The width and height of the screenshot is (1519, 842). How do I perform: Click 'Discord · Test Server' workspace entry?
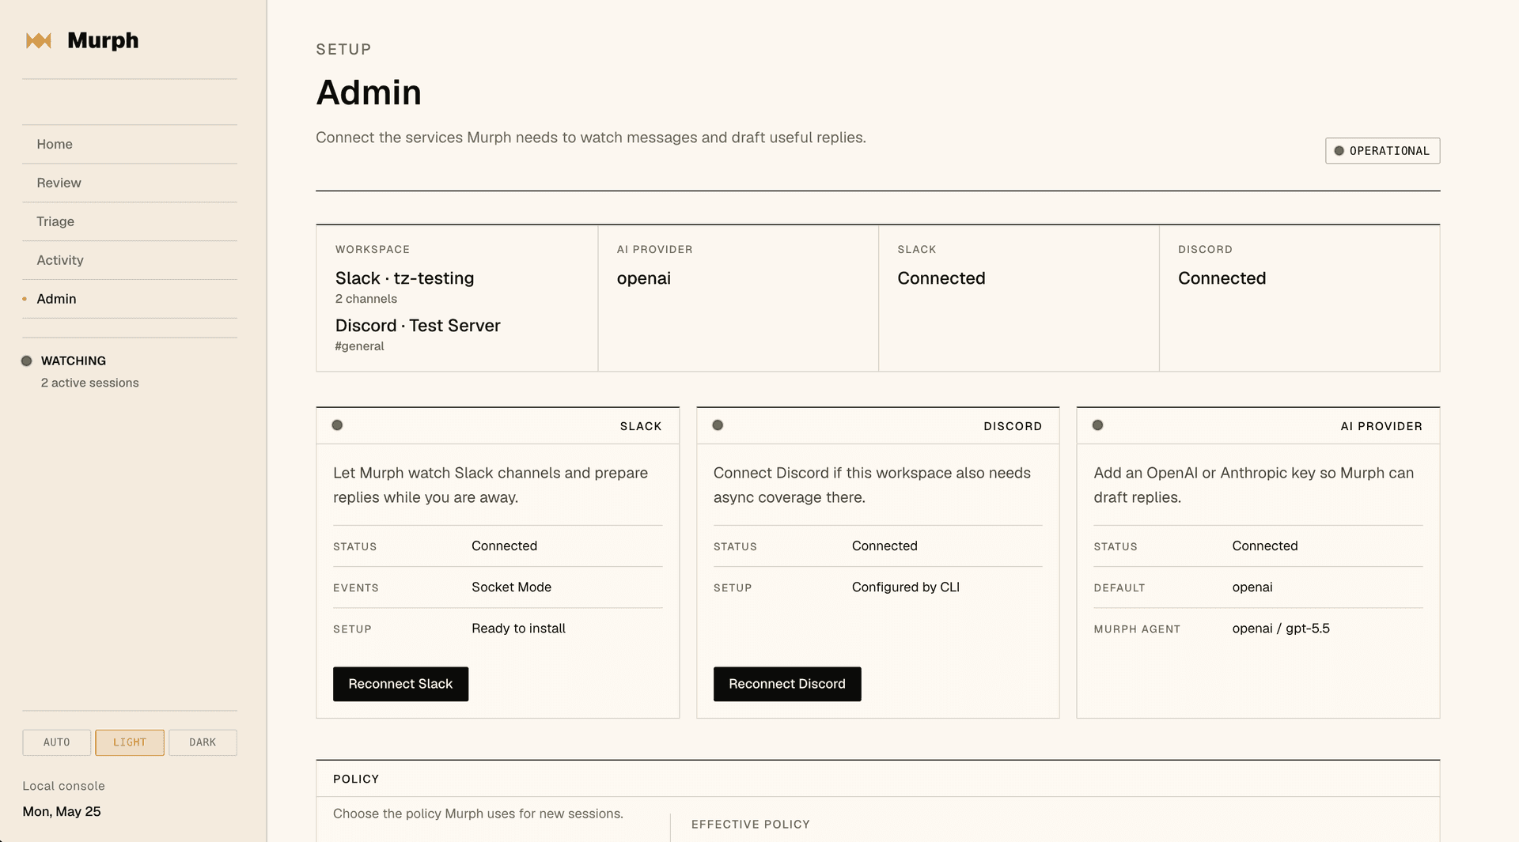(x=418, y=326)
